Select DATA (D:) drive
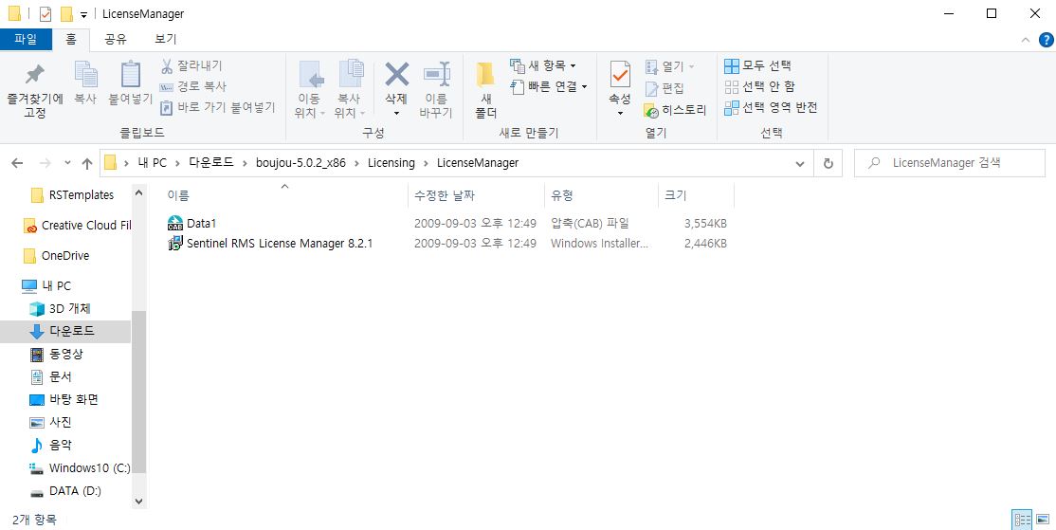Screen dimensions: 1056x530 click(65, 491)
